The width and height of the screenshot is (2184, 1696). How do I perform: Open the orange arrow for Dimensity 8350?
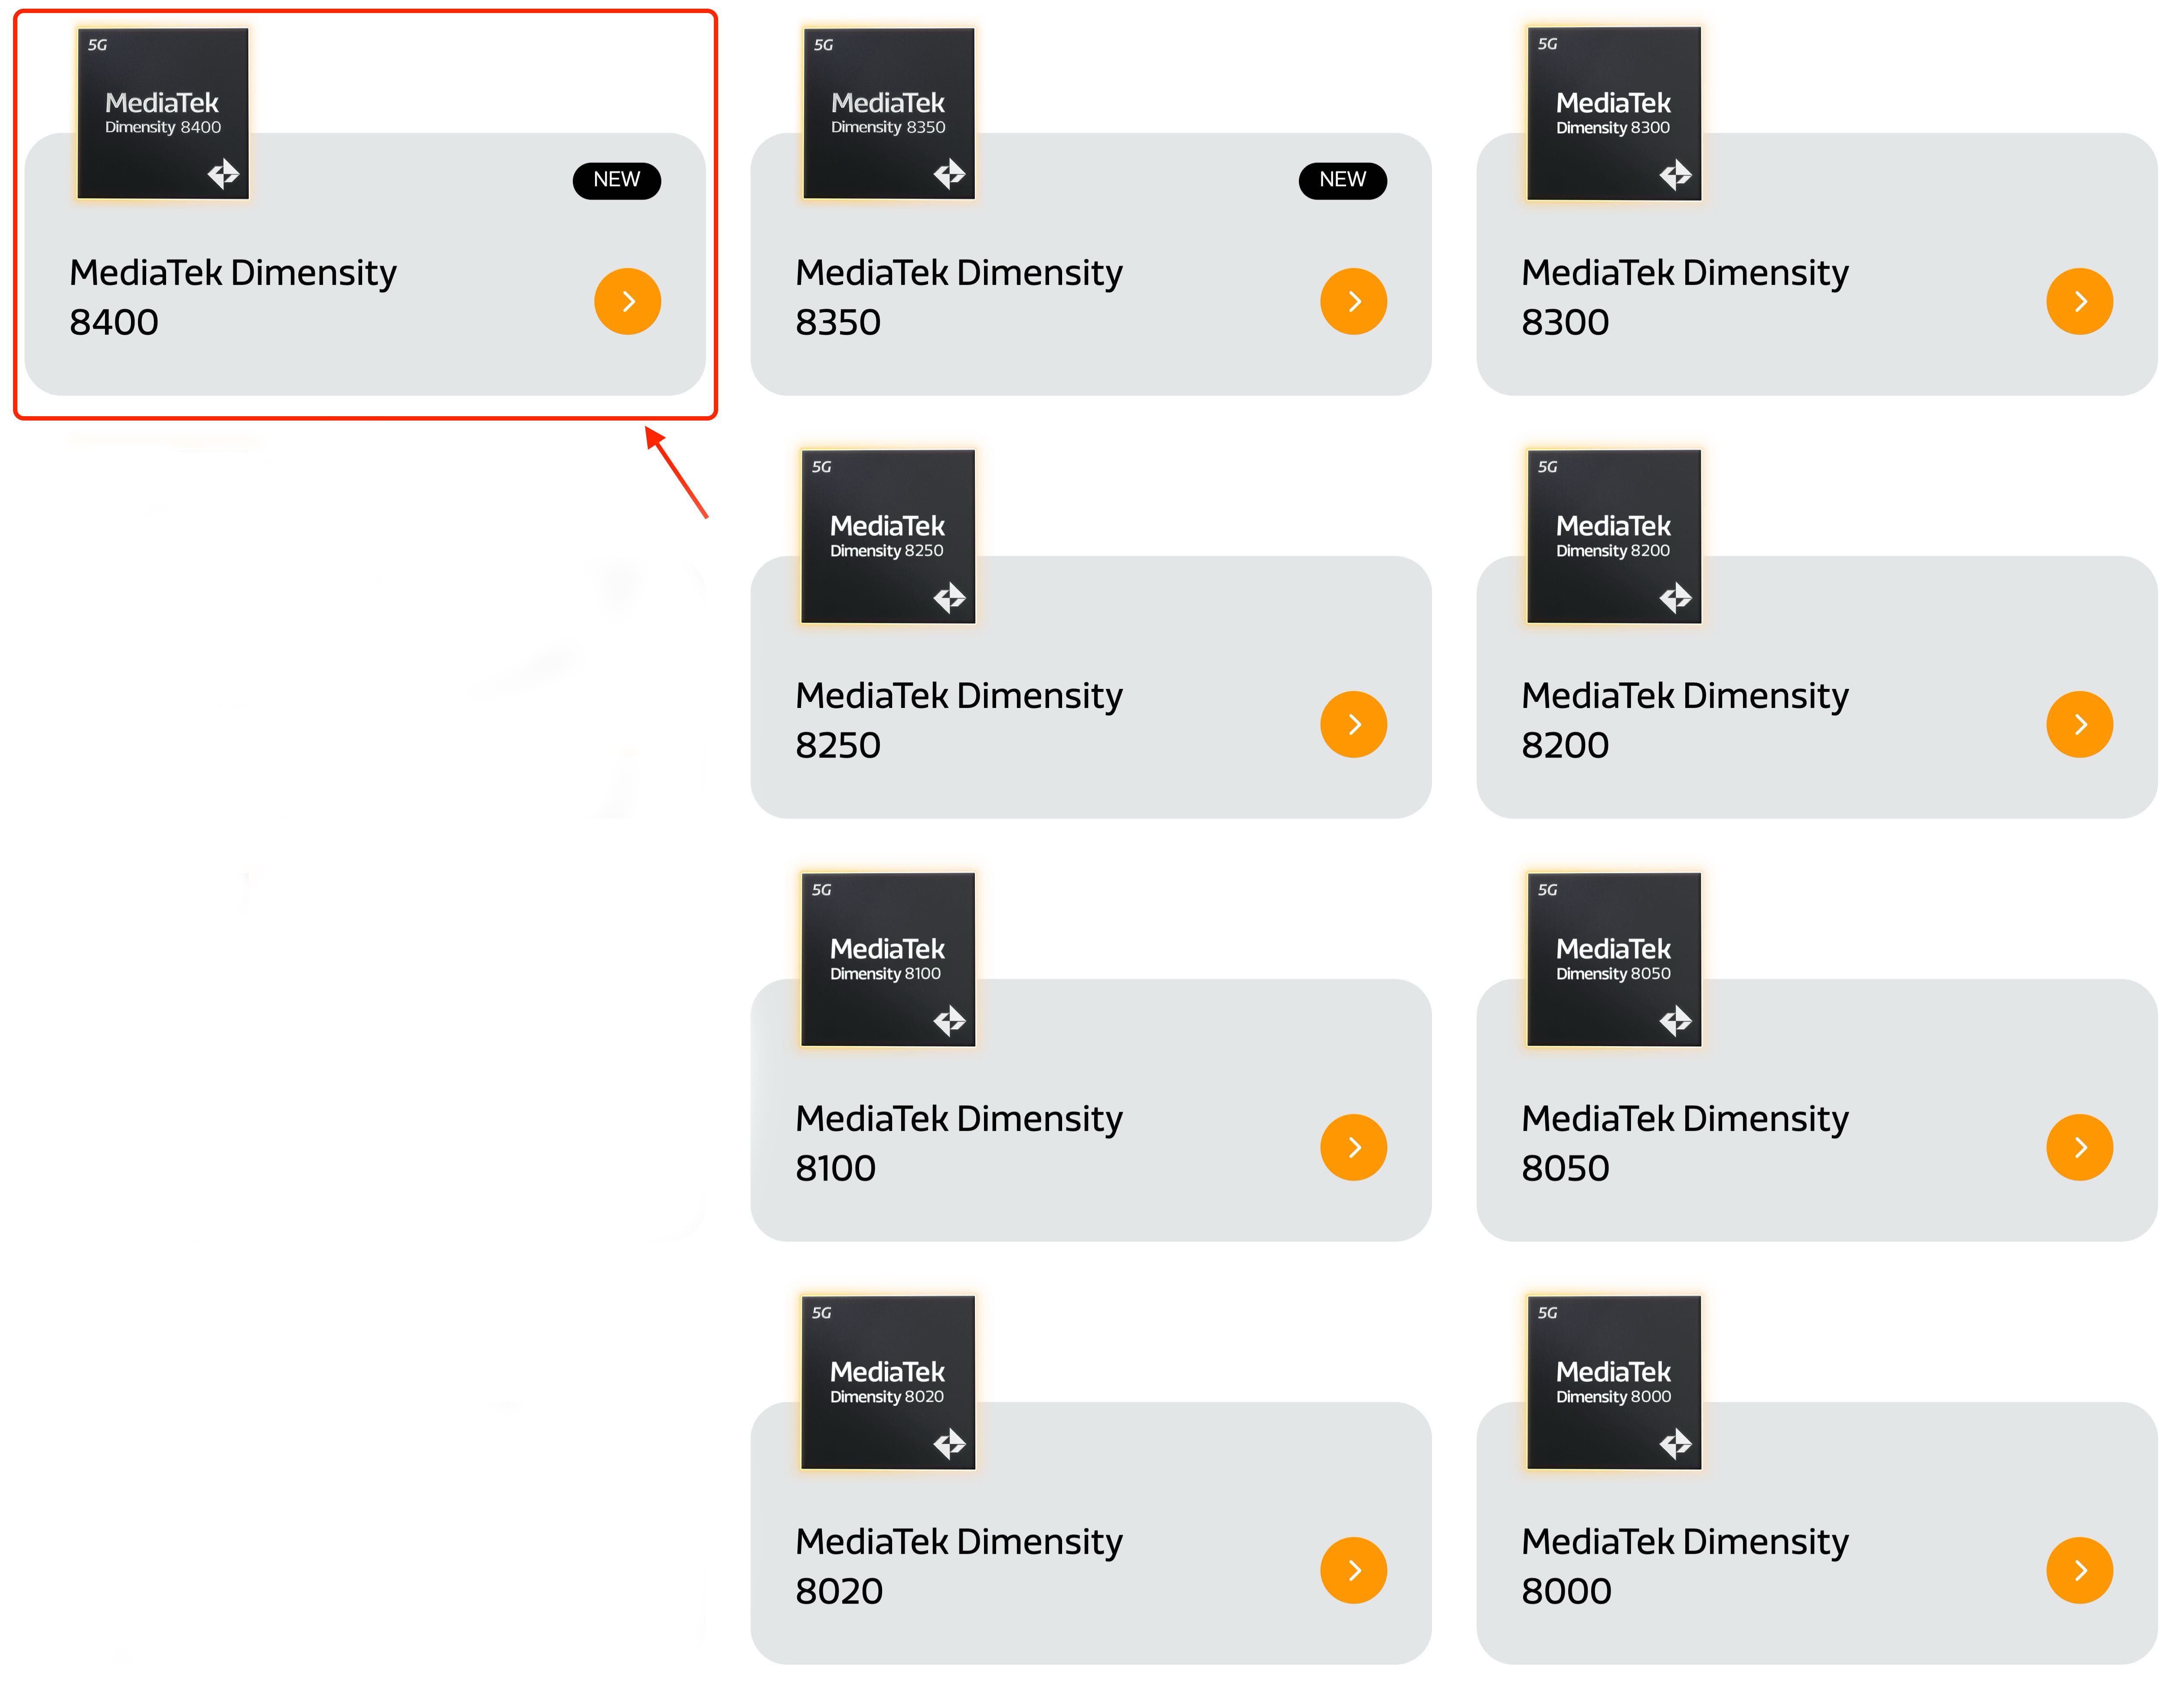[x=1353, y=301]
